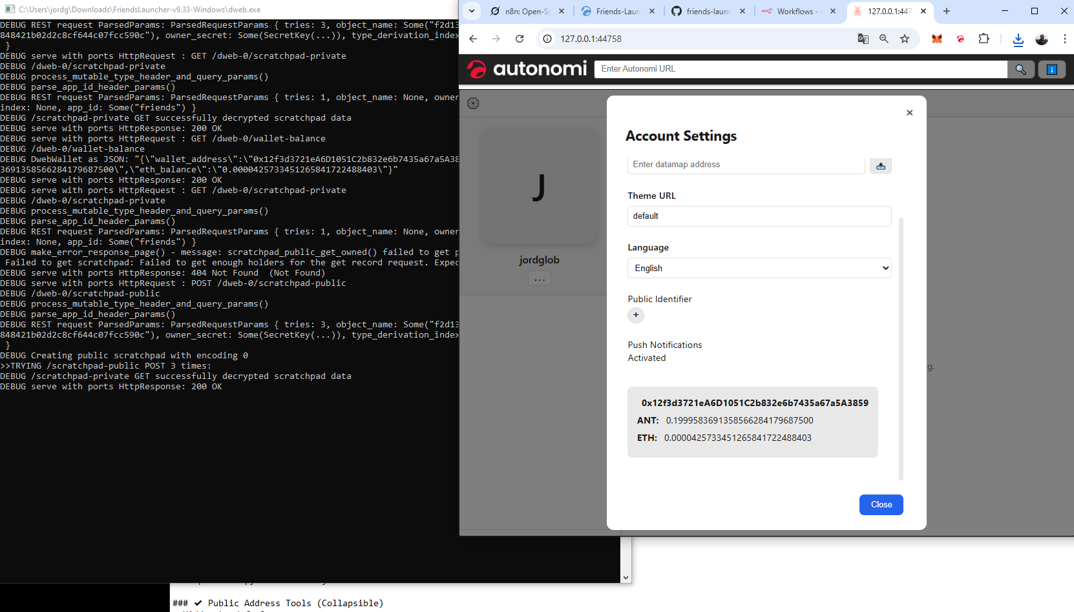
Task: Click the Account Settings heading
Action: point(681,136)
